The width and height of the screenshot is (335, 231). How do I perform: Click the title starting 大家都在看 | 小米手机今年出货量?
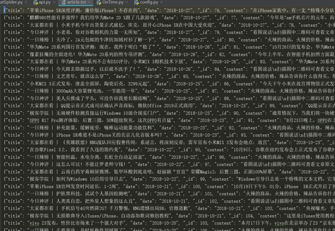121,25
